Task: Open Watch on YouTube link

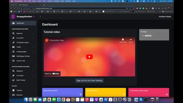Action: tap(52, 74)
